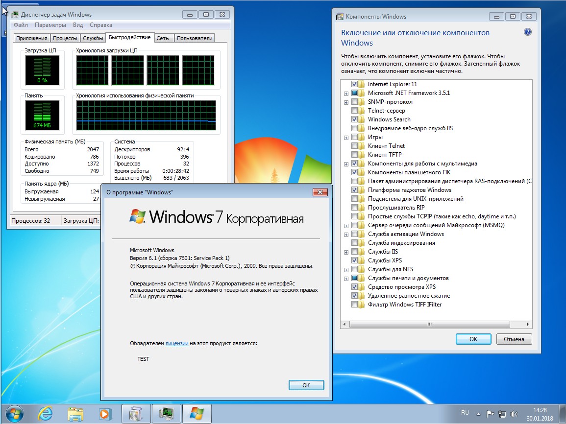Enable Telnet-сервер checkbox
The image size is (566, 424).
354,111
